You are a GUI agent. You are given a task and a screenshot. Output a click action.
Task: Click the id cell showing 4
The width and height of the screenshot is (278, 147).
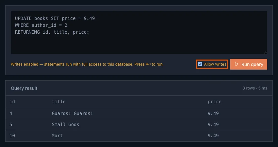click(x=11, y=113)
